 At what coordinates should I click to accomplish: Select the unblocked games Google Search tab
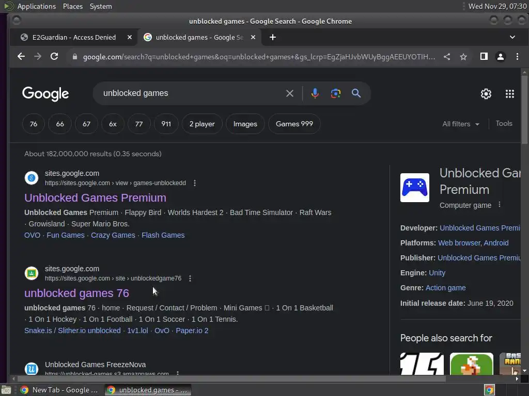point(199,37)
